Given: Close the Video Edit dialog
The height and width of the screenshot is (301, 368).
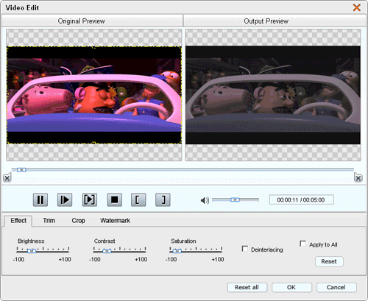Looking at the screenshot, I should (x=357, y=7).
